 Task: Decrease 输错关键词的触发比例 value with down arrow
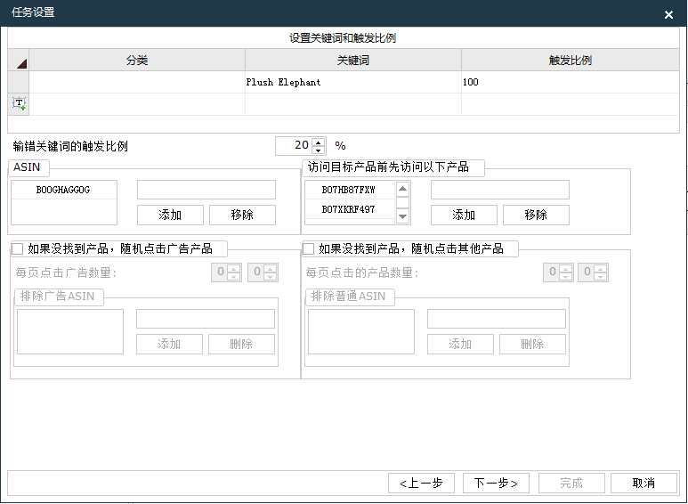tap(319, 150)
